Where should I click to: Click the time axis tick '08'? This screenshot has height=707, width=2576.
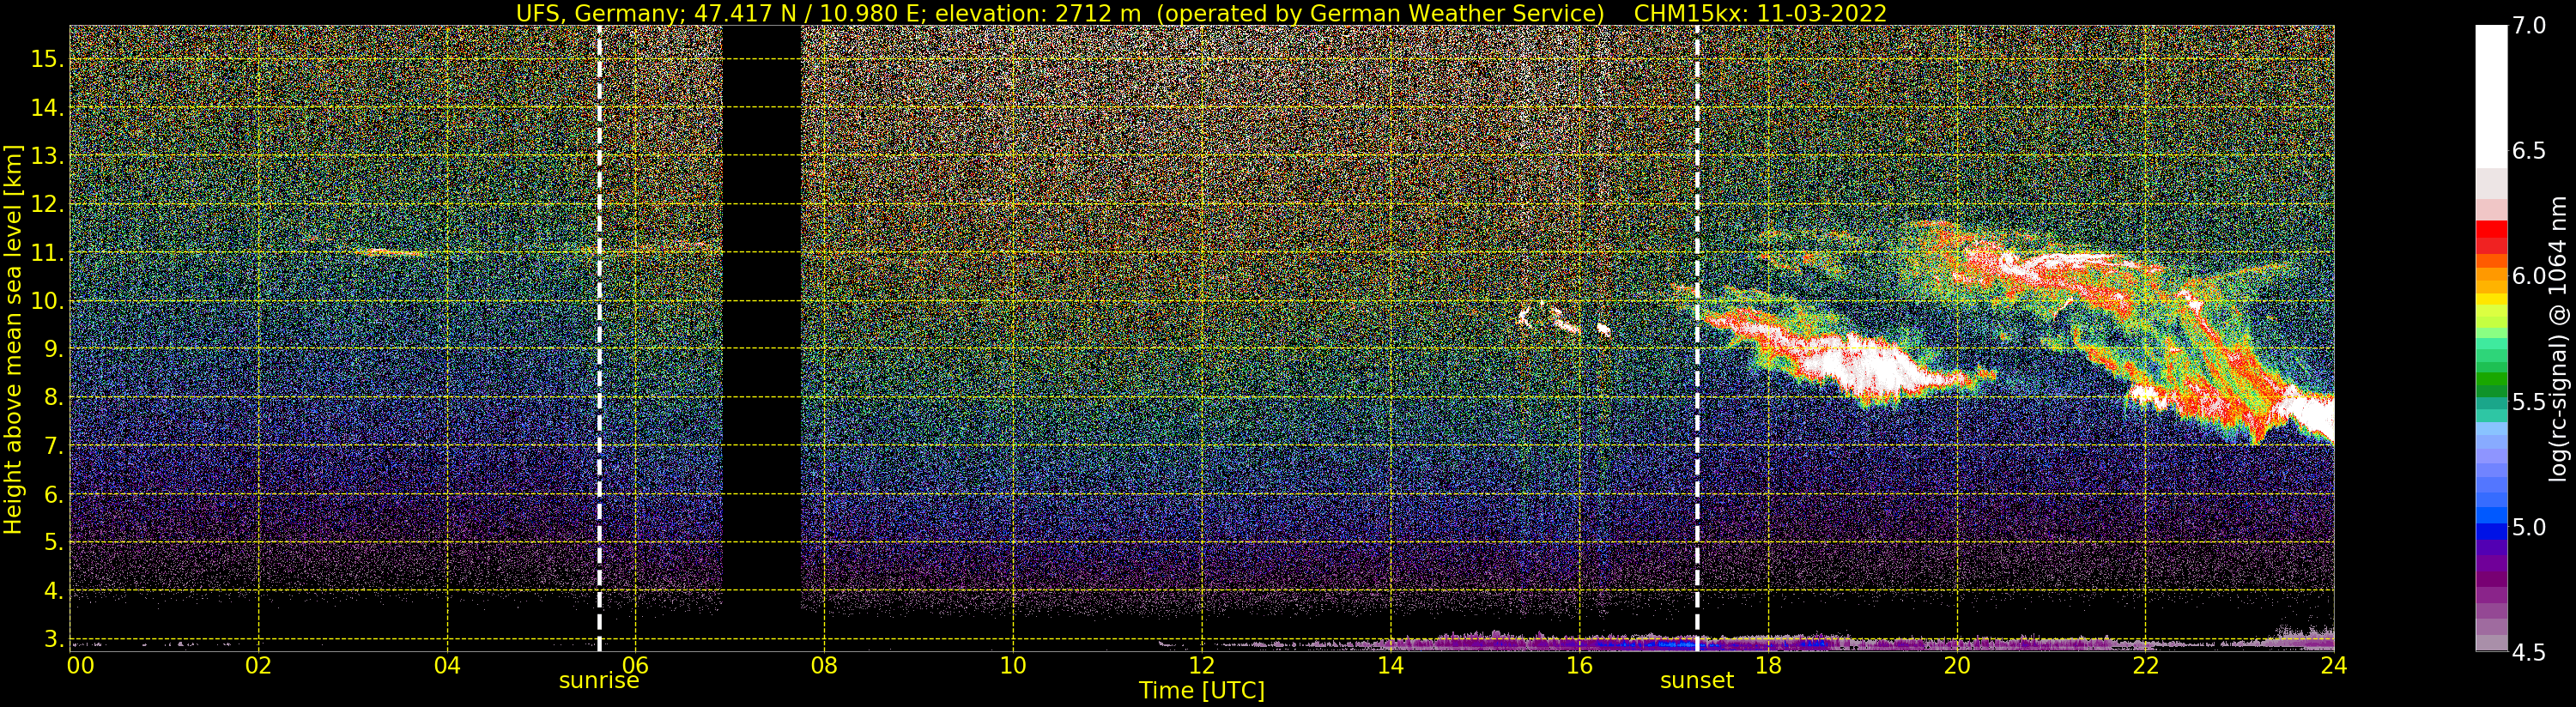pos(824,666)
